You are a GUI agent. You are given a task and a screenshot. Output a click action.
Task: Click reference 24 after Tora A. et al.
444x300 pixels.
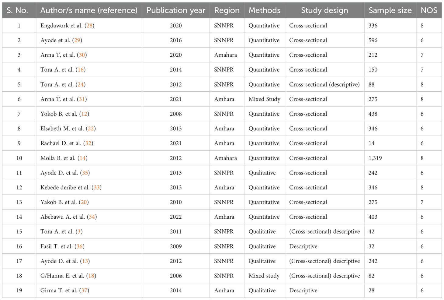pyautogui.click(x=81, y=84)
